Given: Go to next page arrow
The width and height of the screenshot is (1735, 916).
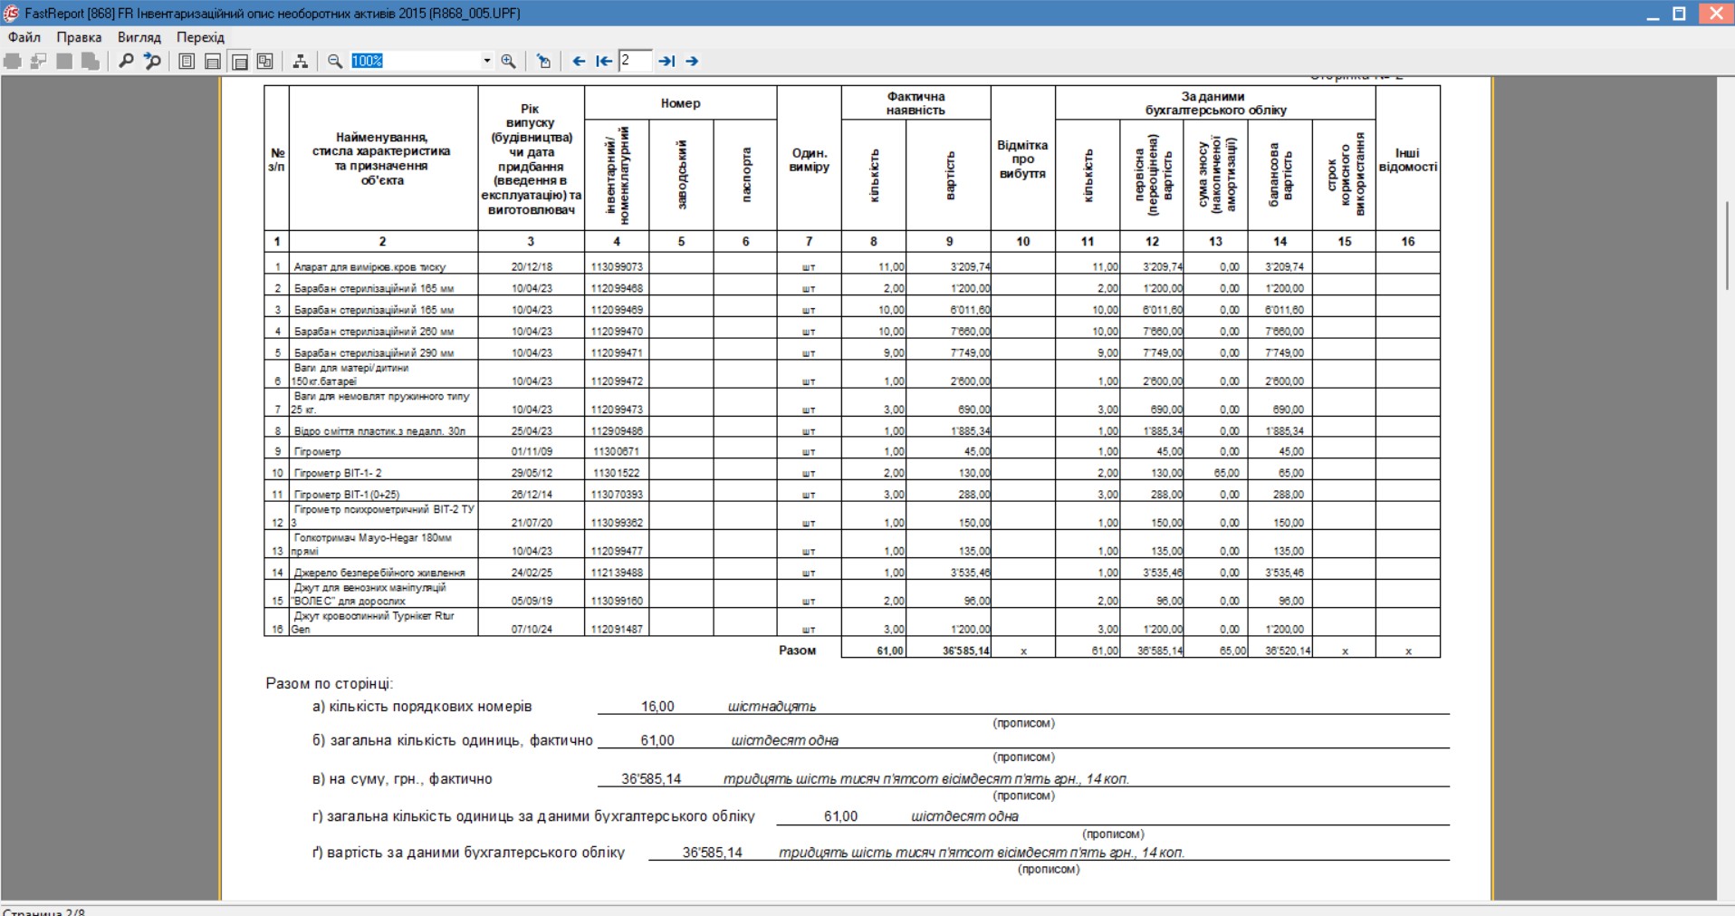Looking at the screenshot, I should coord(692,61).
